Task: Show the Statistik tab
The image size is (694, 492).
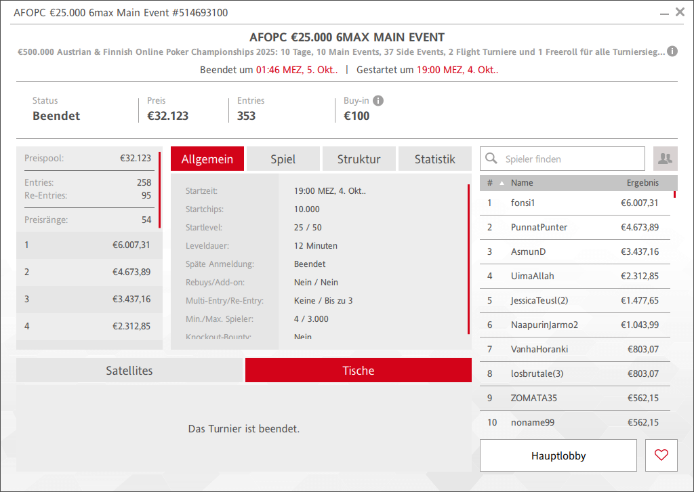Action: click(434, 159)
